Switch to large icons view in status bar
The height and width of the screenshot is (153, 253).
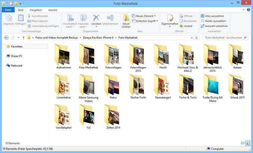247,143
